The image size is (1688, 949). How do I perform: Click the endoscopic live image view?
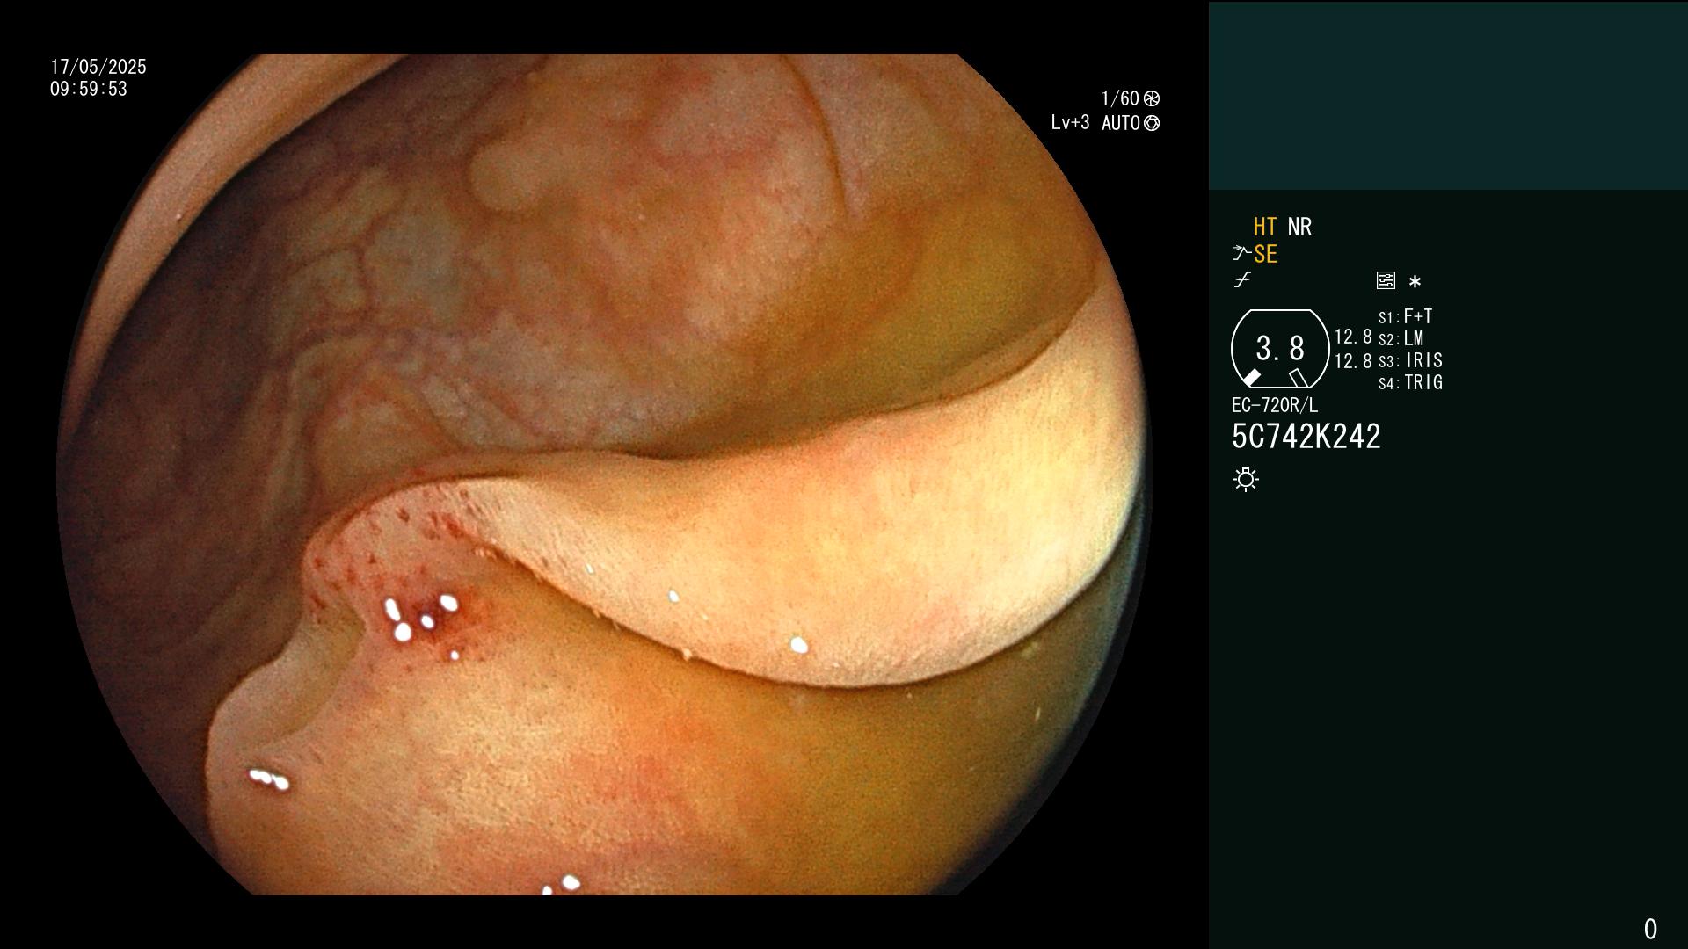604,474
